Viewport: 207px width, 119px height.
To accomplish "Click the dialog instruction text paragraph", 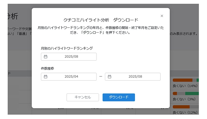I will point(101,30).
